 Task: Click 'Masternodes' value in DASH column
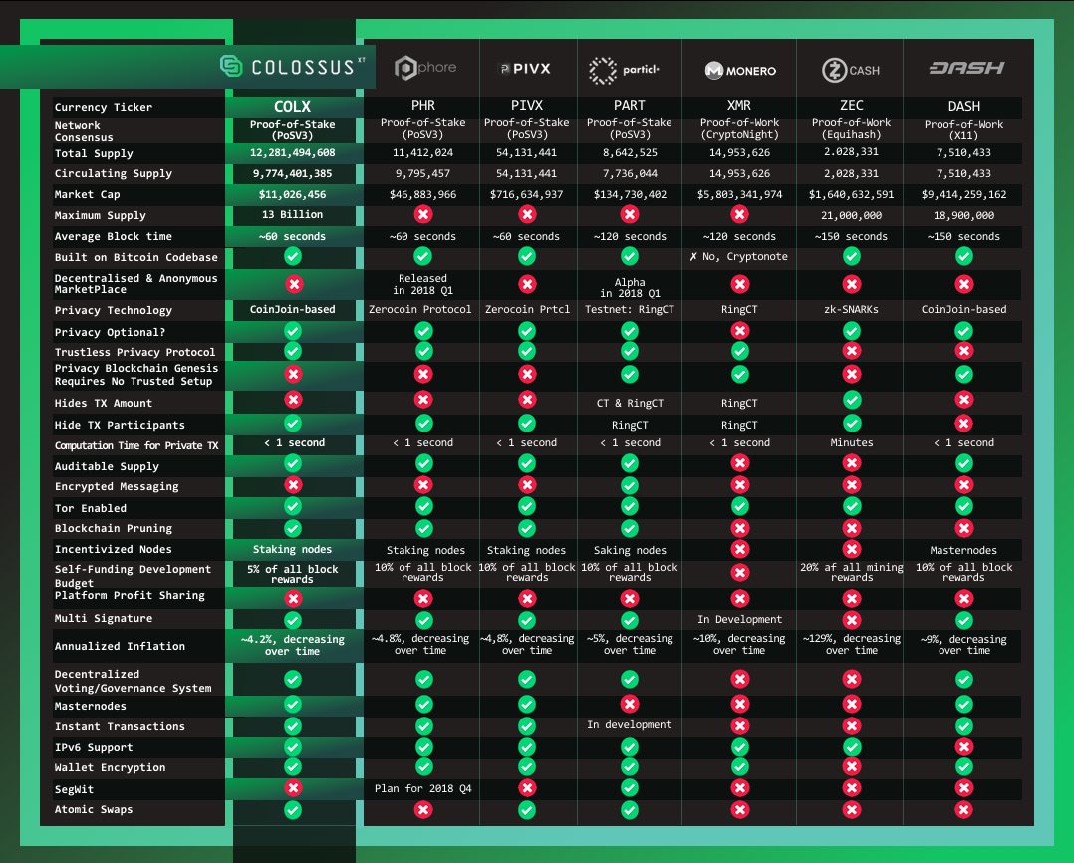(x=963, y=551)
